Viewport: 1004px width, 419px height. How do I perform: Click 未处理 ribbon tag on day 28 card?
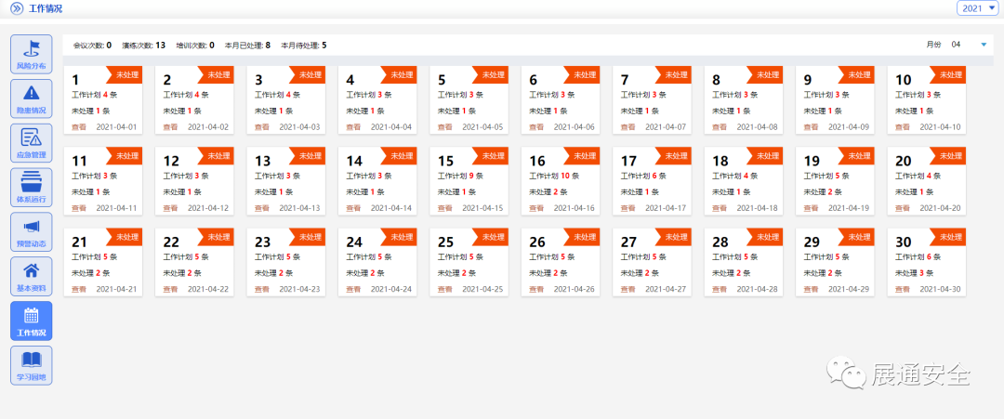tap(764, 237)
